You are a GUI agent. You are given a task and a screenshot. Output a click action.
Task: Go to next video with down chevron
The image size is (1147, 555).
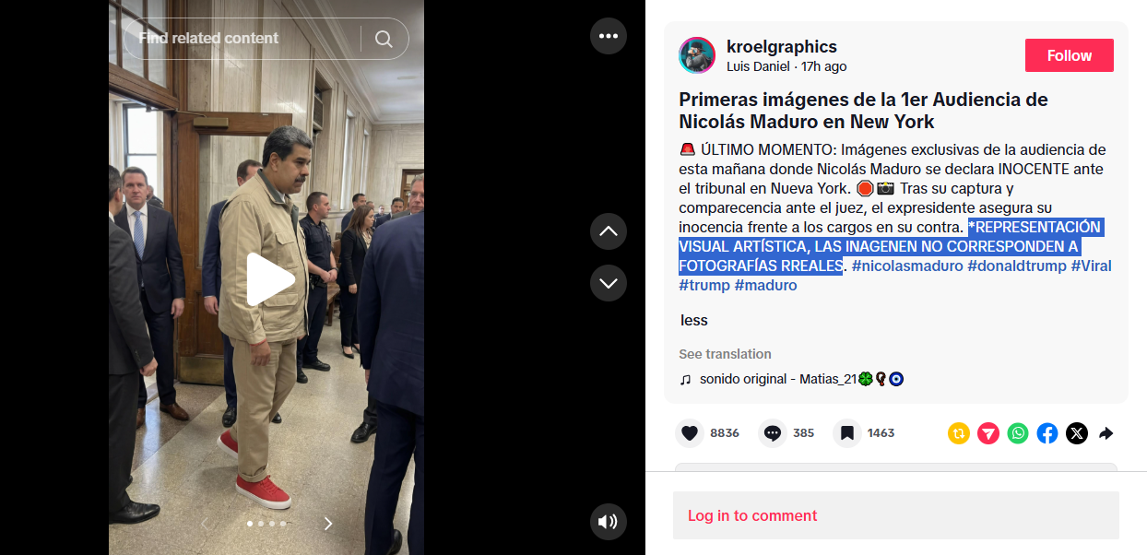[x=609, y=283]
